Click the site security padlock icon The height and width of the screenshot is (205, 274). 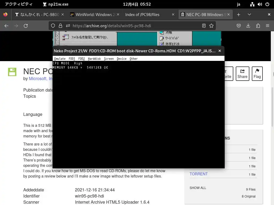point(60,26)
